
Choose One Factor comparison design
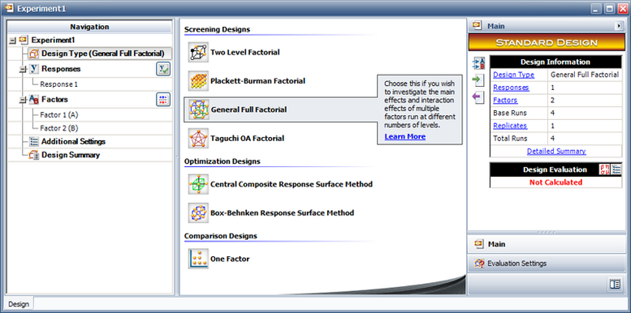point(230,259)
